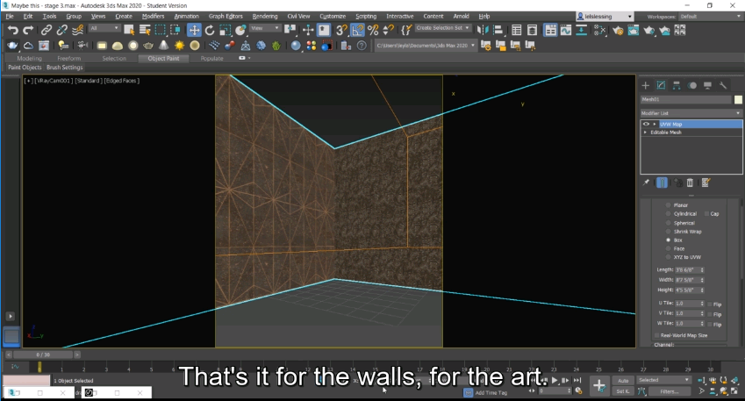The height and width of the screenshot is (401, 745).
Task: Expand the Editable Mesh stack entry
Action: click(x=645, y=132)
